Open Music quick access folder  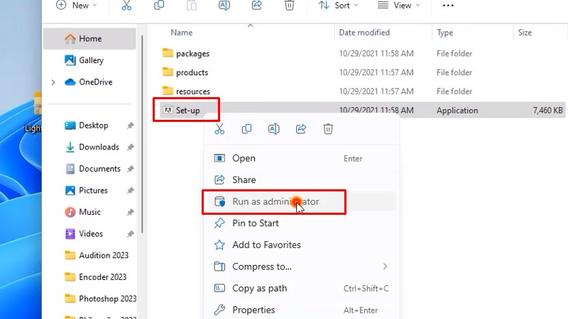point(89,212)
